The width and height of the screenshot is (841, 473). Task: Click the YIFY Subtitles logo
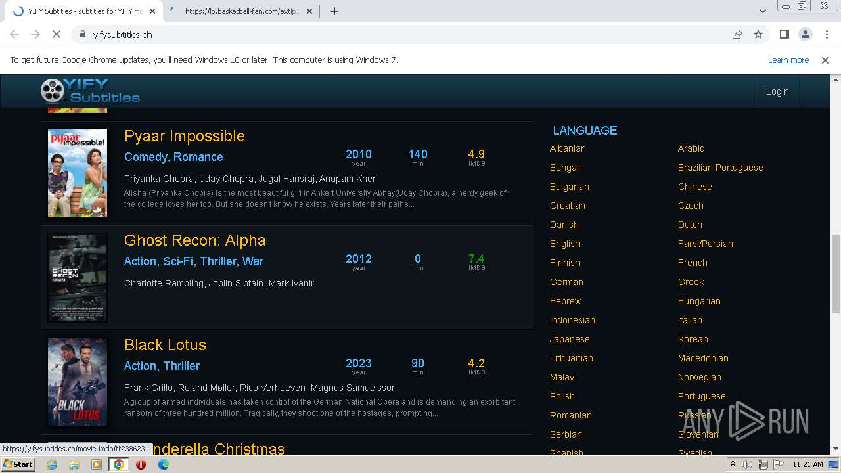click(x=90, y=91)
